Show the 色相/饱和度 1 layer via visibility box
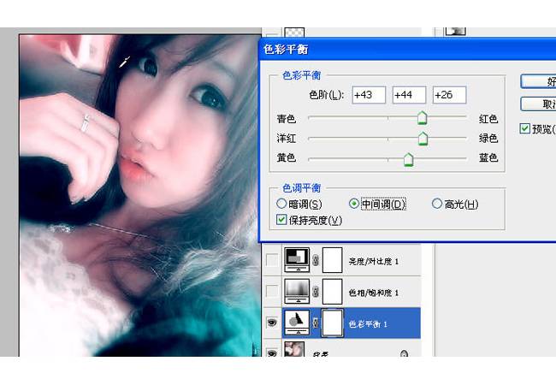556x385 pixels. click(272, 292)
